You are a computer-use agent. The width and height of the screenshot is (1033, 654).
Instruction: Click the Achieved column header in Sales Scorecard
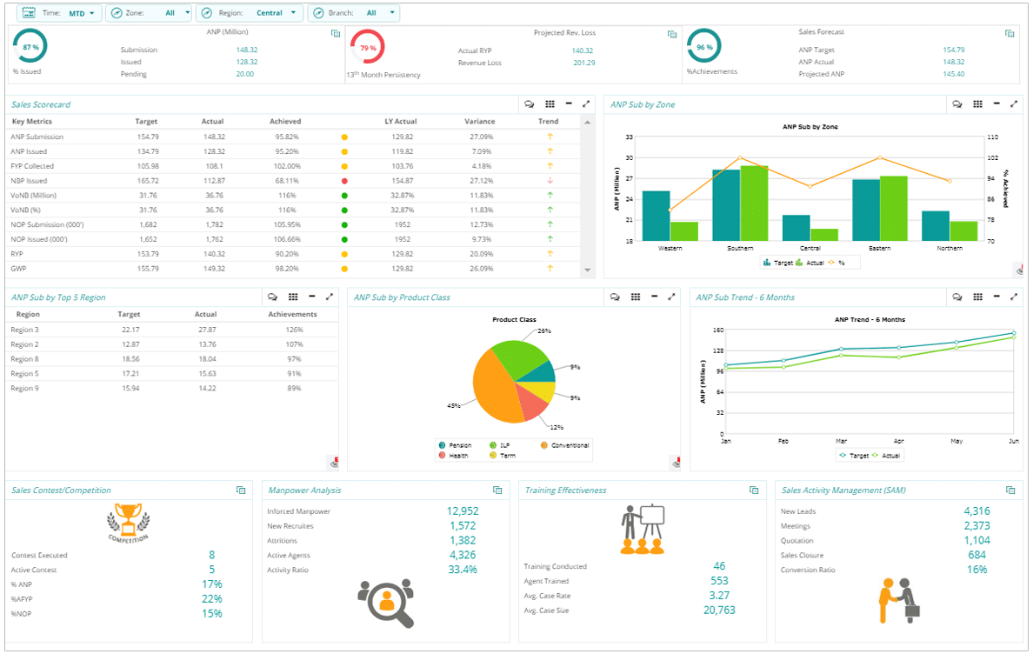(x=285, y=122)
